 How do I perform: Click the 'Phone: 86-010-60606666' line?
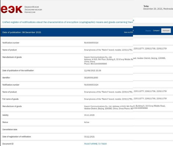click(x=95, y=64)
